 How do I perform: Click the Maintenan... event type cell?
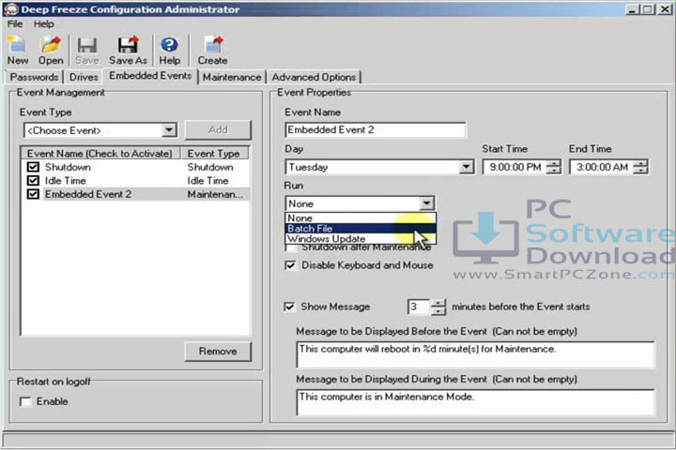click(215, 194)
